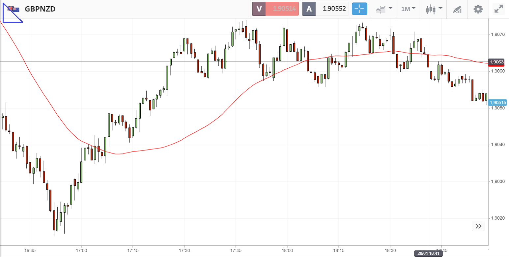The height and width of the screenshot is (257, 509).
Task: Click the V sell button label
Action: tap(259, 9)
